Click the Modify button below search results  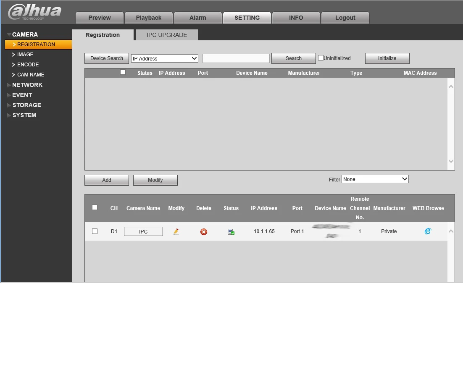(155, 180)
